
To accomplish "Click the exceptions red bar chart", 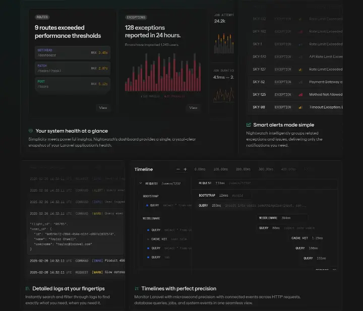I will (x=163, y=72).
